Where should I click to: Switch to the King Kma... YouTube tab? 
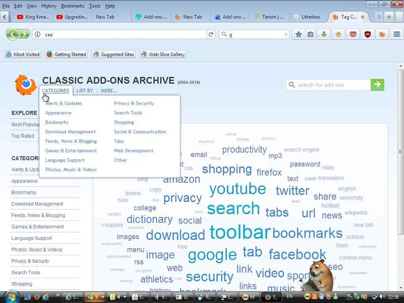pos(33,17)
